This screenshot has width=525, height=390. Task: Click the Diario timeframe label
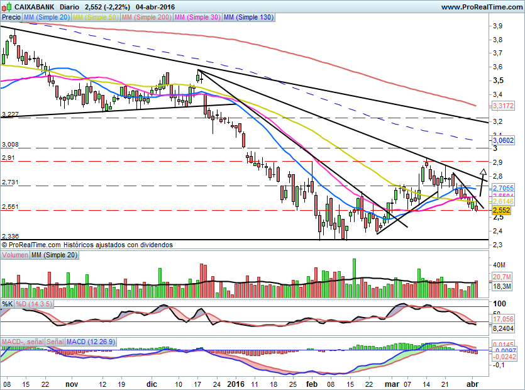(69, 7)
